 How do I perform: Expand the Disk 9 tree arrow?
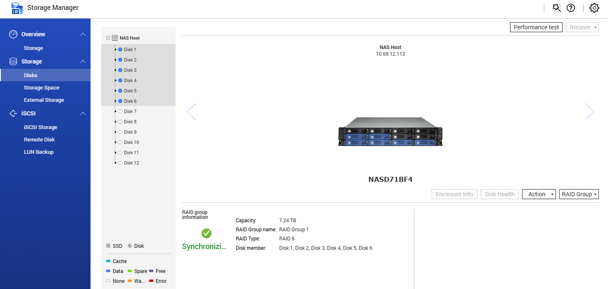(116, 132)
